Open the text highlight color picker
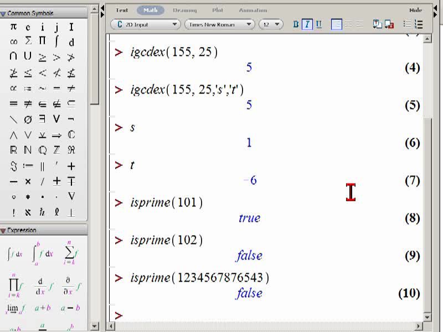The image size is (443, 332). click(389, 24)
